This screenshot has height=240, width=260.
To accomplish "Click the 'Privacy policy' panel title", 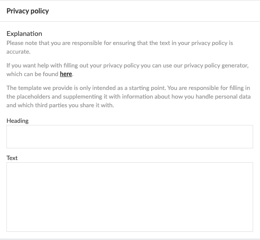I will (x=28, y=11).
